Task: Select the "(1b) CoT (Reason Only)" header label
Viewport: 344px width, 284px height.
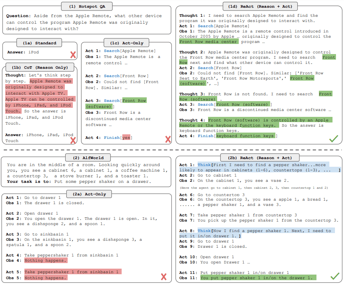Action: coord(40,67)
